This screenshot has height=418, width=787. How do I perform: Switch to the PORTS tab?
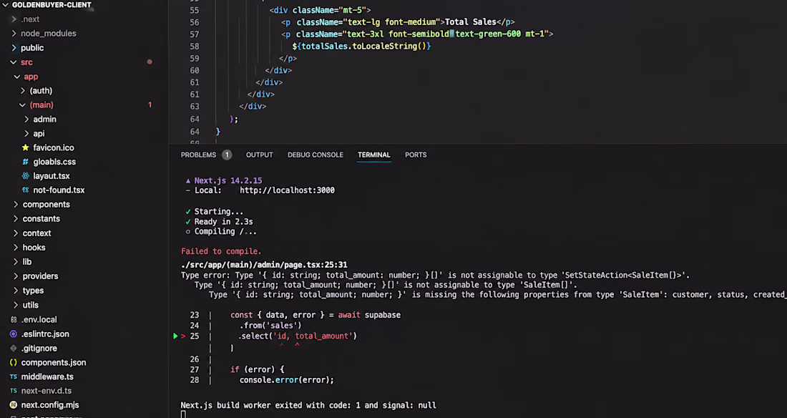point(416,155)
